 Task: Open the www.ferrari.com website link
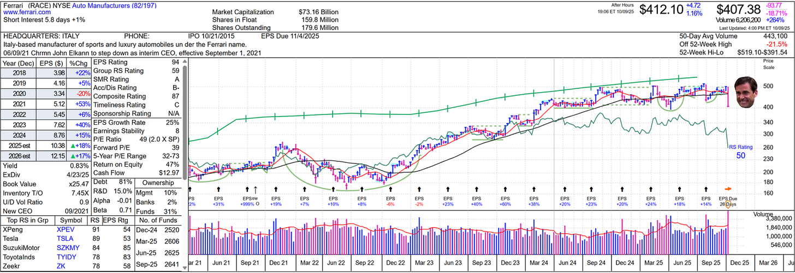27,11
